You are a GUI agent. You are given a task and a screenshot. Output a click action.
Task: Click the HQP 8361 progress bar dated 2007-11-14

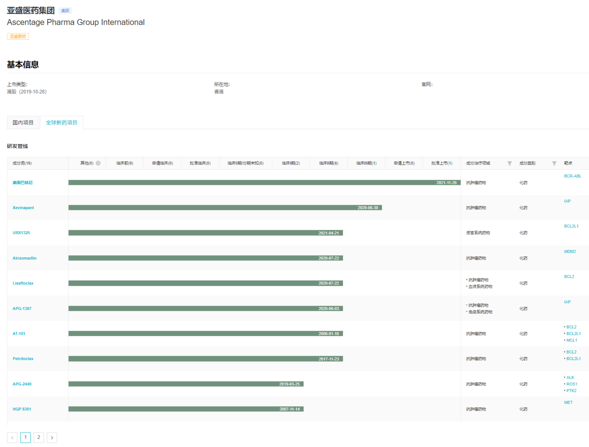click(186, 409)
